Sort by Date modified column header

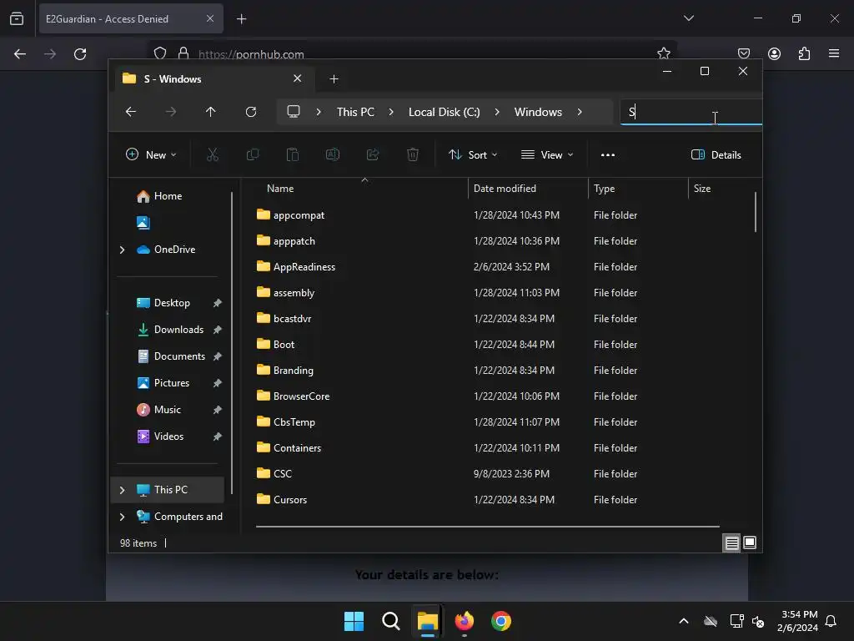(x=505, y=189)
